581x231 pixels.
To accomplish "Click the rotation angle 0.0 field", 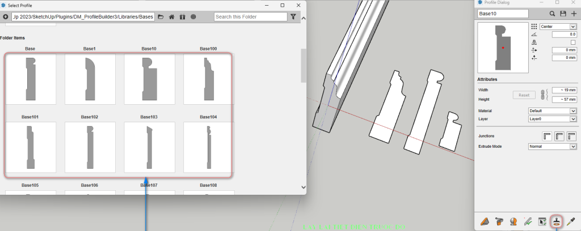I will click(x=565, y=35).
